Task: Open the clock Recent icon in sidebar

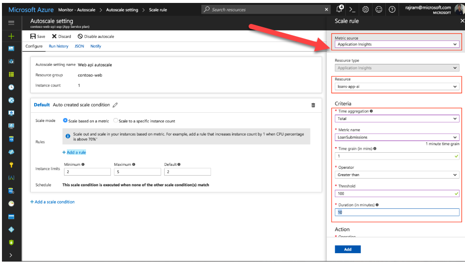Action: coord(11,87)
